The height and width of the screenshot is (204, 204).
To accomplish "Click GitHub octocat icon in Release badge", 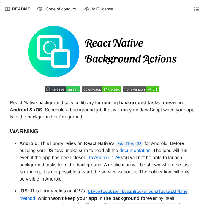I will pos(48,89).
